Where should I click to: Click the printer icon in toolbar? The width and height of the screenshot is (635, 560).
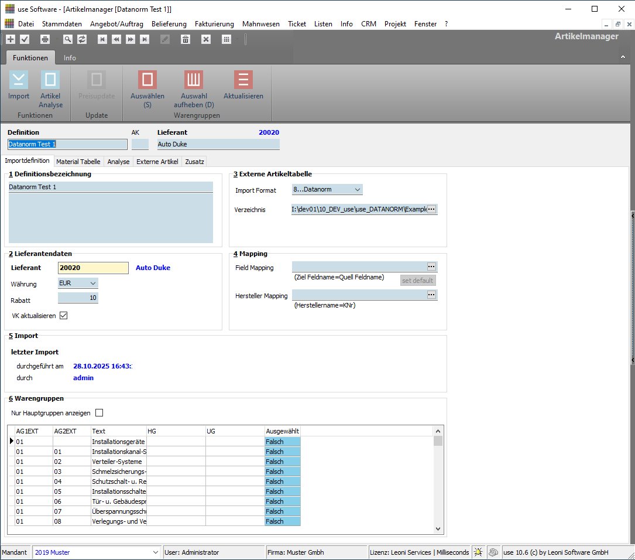45,39
